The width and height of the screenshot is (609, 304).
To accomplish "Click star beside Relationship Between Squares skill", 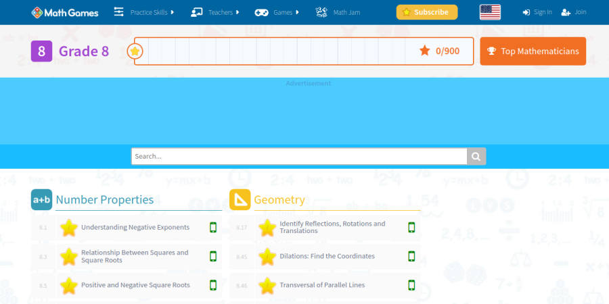I will pyautogui.click(x=69, y=257).
